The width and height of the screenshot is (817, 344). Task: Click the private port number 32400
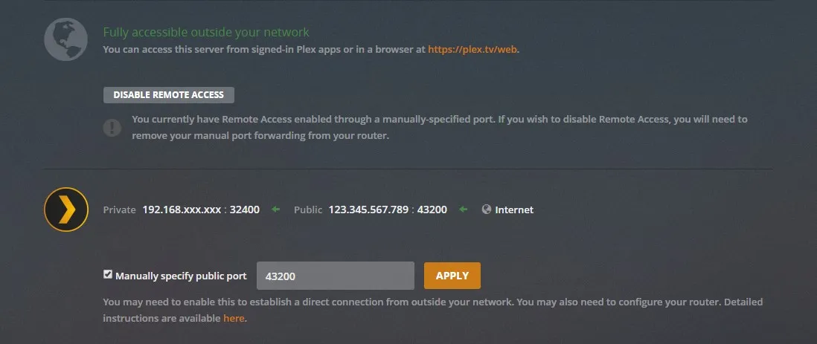pyautogui.click(x=244, y=210)
